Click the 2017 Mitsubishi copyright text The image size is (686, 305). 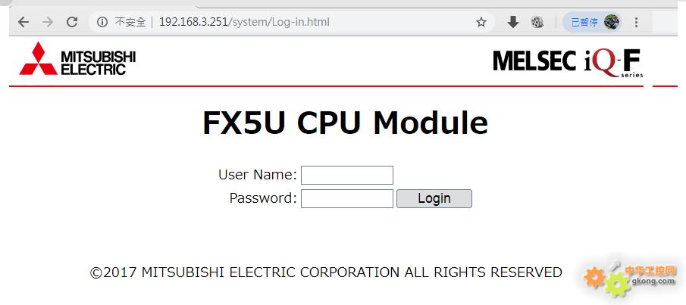coord(326,272)
